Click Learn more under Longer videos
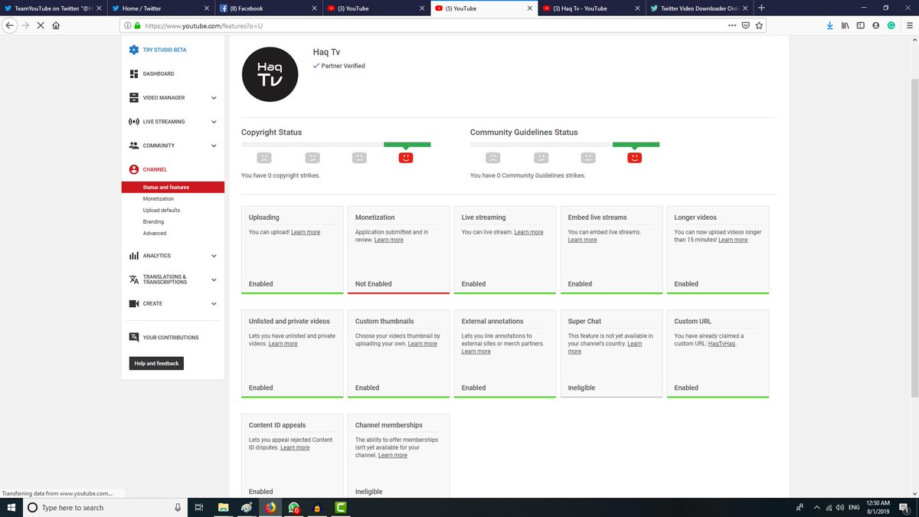This screenshot has width=919, height=517. click(x=733, y=240)
